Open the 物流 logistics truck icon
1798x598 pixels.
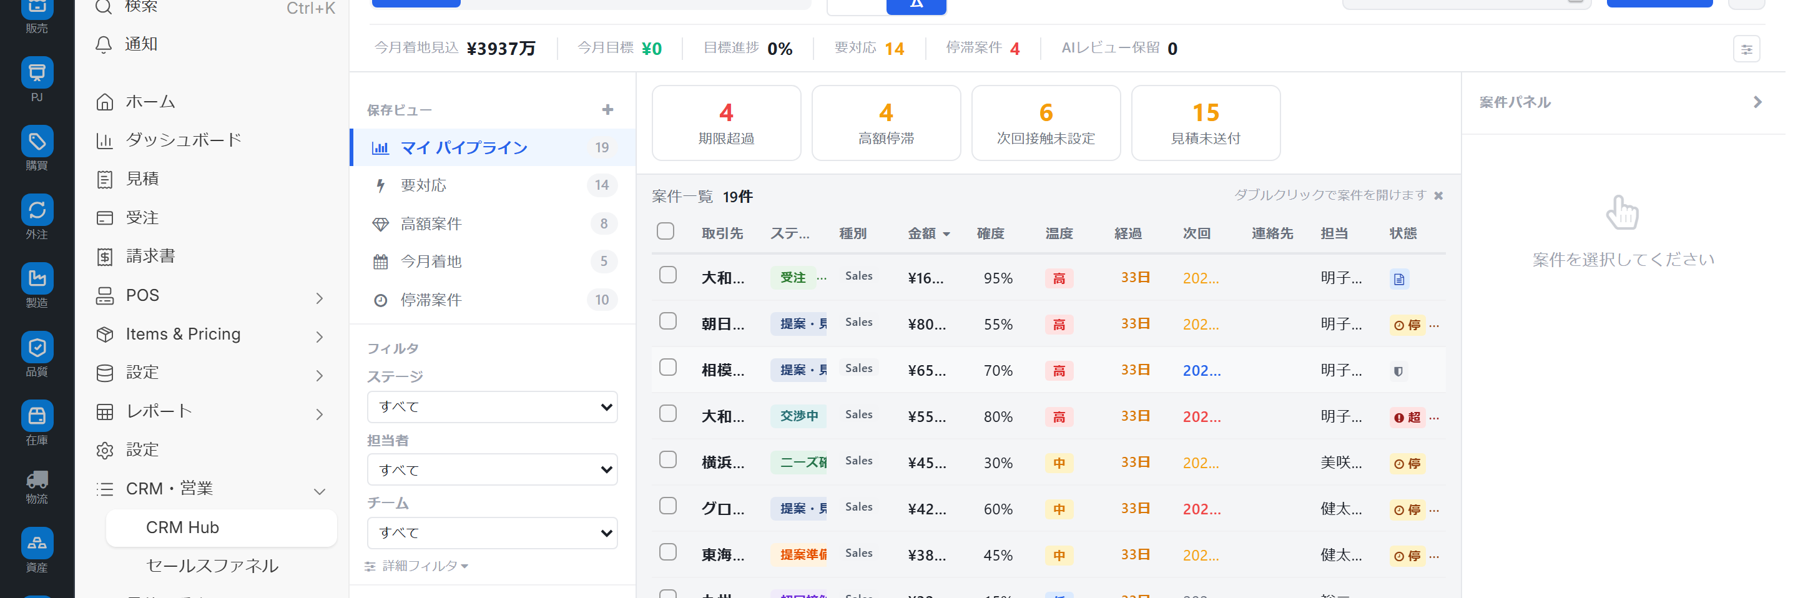[37, 480]
